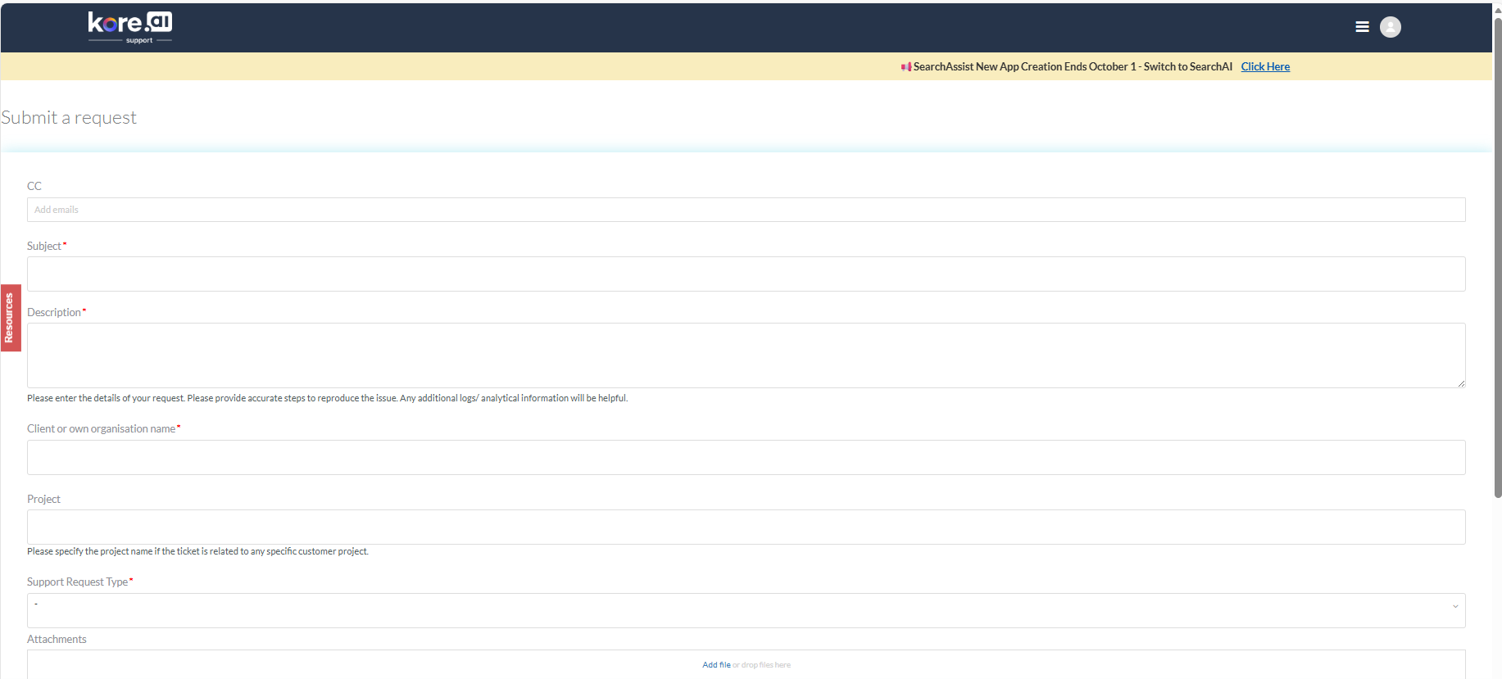Screen dimensions: 1502x679
Task: Follow the Click Here banner link
Action: click(1264, 67)
